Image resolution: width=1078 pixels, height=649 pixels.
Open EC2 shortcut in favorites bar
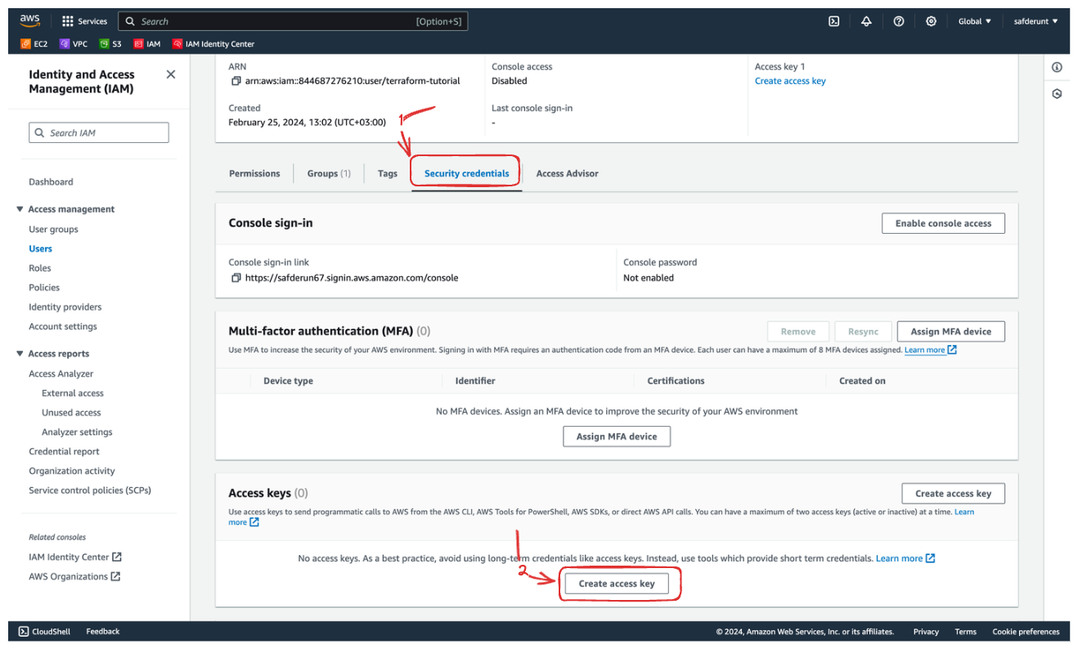click(x=34, y=44)
